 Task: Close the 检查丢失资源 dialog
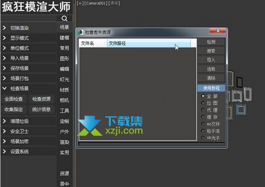(218, 31)
